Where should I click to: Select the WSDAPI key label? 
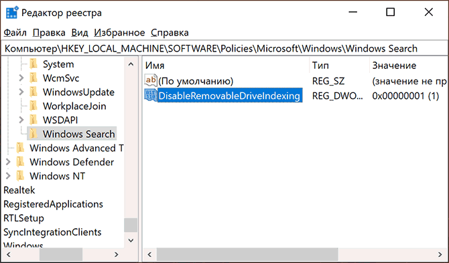60,120
